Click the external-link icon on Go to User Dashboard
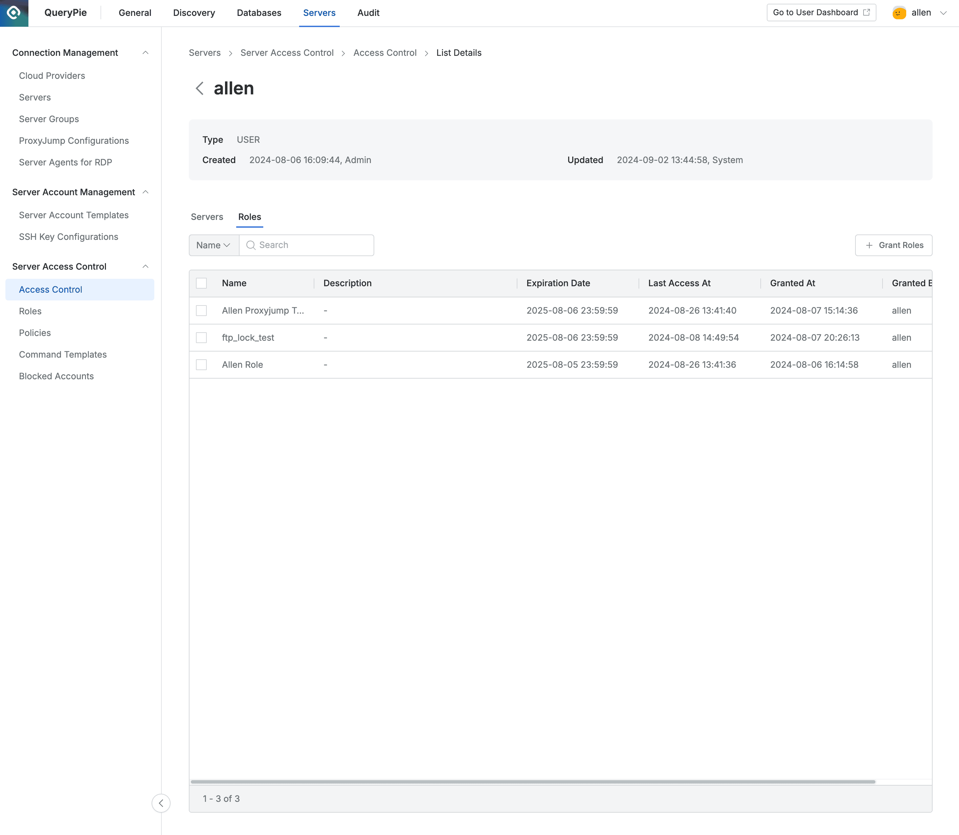This screenshot has width=959, height=835. pos(867,12)
